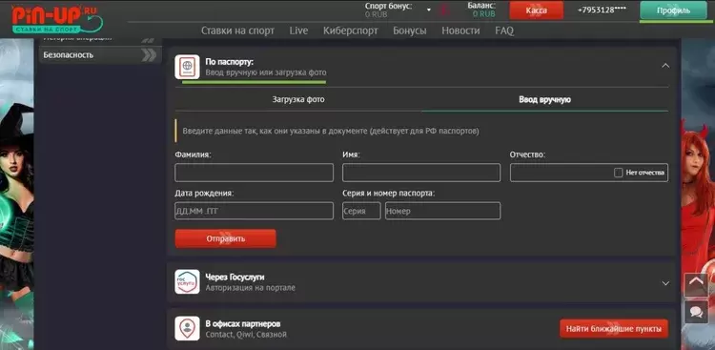The image size is (715, 350).
Task: Click the passport icon in the По паспорту section
Action: pyautogui.click(x=187, y=67)
